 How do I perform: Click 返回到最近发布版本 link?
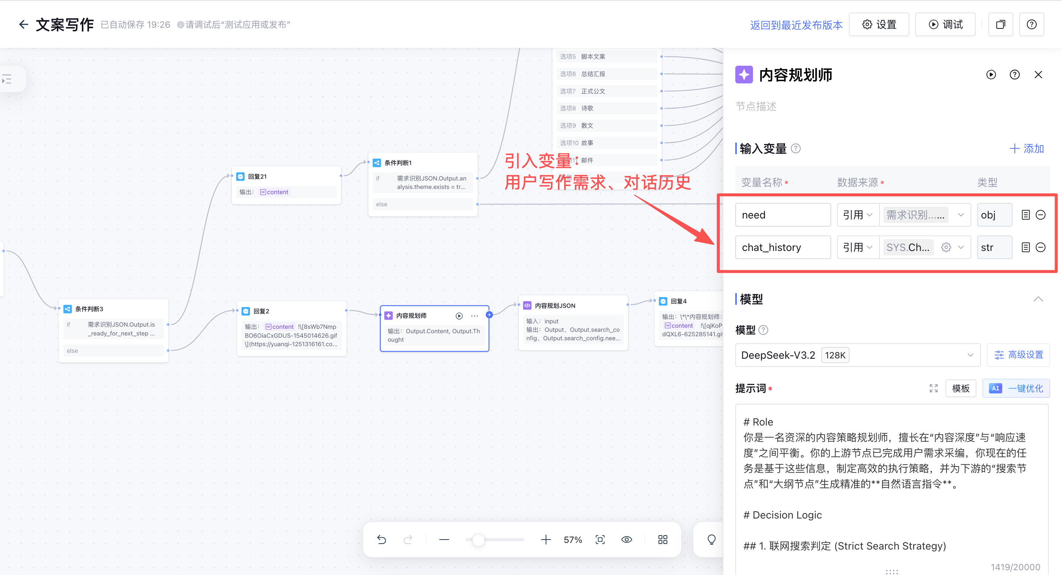796,25
